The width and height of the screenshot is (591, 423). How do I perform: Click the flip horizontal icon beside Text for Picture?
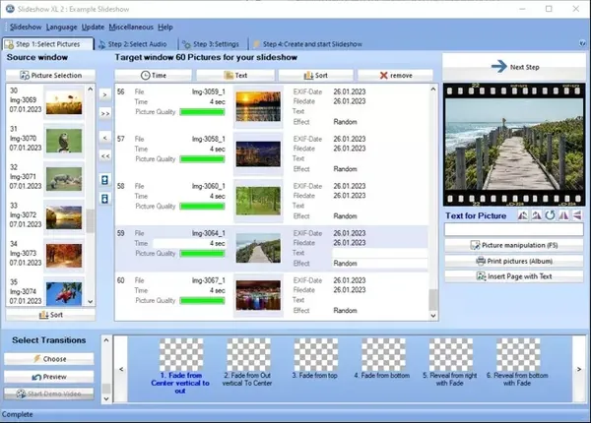click(563, 215)
